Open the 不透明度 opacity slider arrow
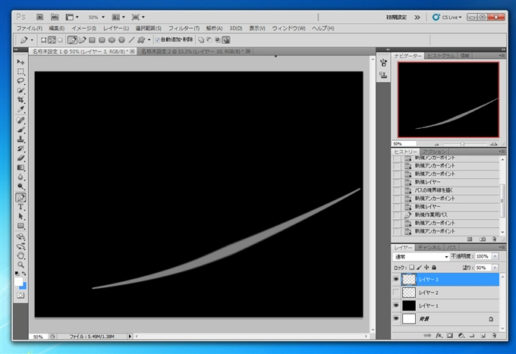 [x=495, y=256]
